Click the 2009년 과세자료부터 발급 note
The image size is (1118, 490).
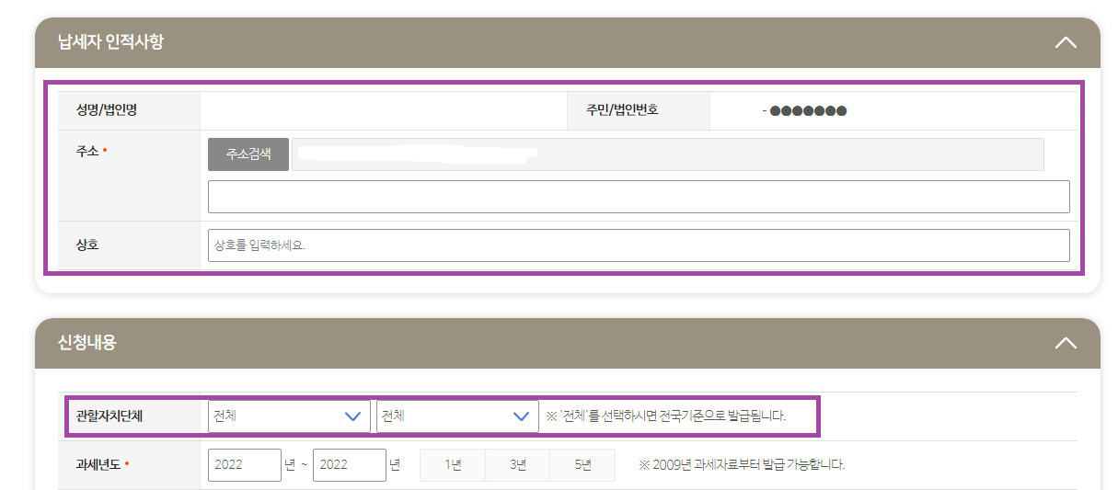(x=742, y=464)
